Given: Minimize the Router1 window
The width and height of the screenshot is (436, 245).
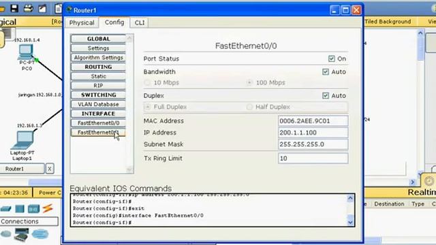Looking at the screenshot, I should pos(334,10).
